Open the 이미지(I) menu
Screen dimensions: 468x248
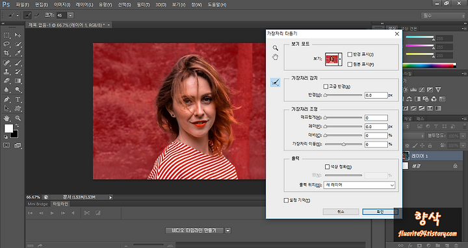point(62,5)
